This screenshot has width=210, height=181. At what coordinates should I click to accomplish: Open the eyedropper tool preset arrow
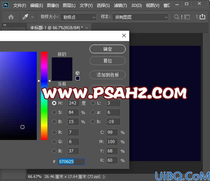[x=32, y=17]
